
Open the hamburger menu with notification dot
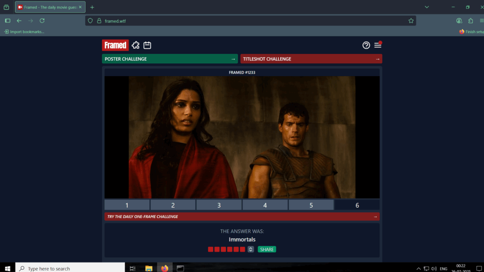tap(378, 45)
